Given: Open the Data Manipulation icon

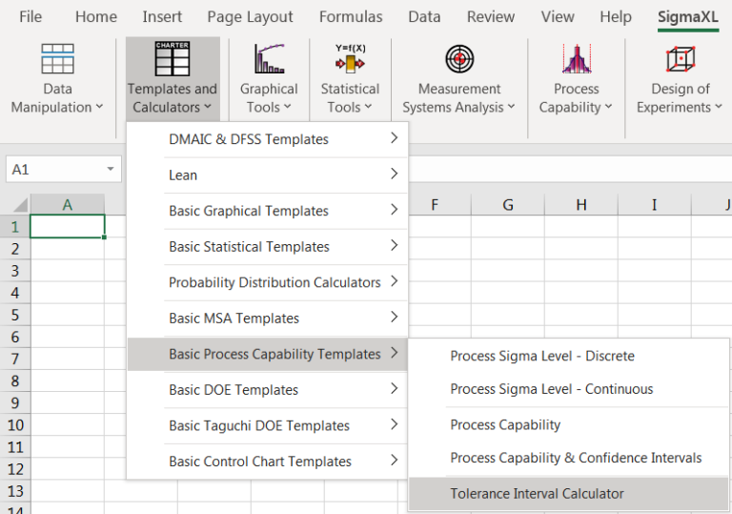Looking at the screenshot, I should coord(57,59).
